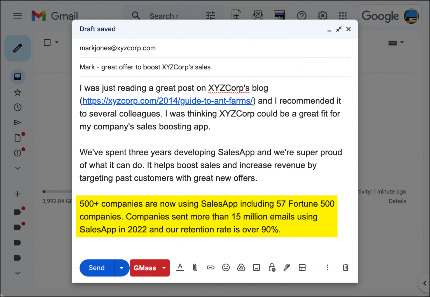Insert a hyperlink using the link icon
The image size is (430, 297).
pyautogui.click(x=211, y=268)
